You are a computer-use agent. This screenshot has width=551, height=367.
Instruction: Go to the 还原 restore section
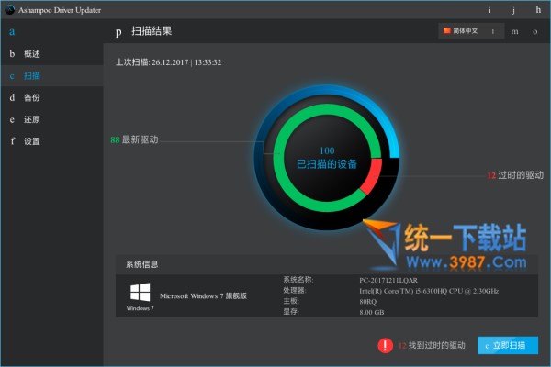coord(31,119)
